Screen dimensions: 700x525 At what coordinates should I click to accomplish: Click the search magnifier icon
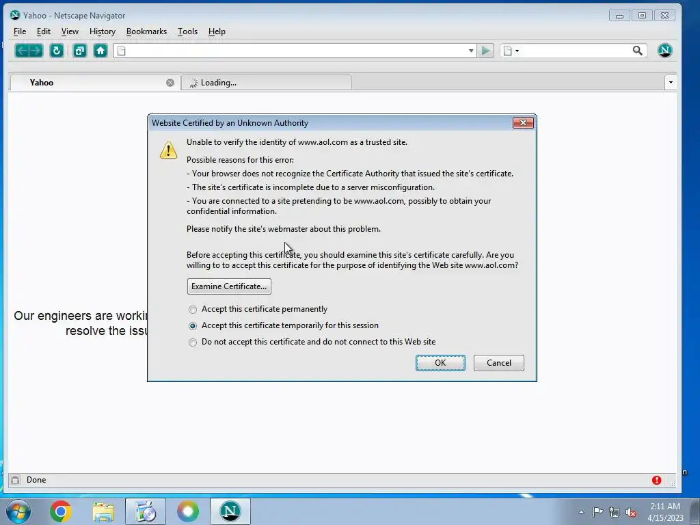pyautogui.click(x=638, y=51)
